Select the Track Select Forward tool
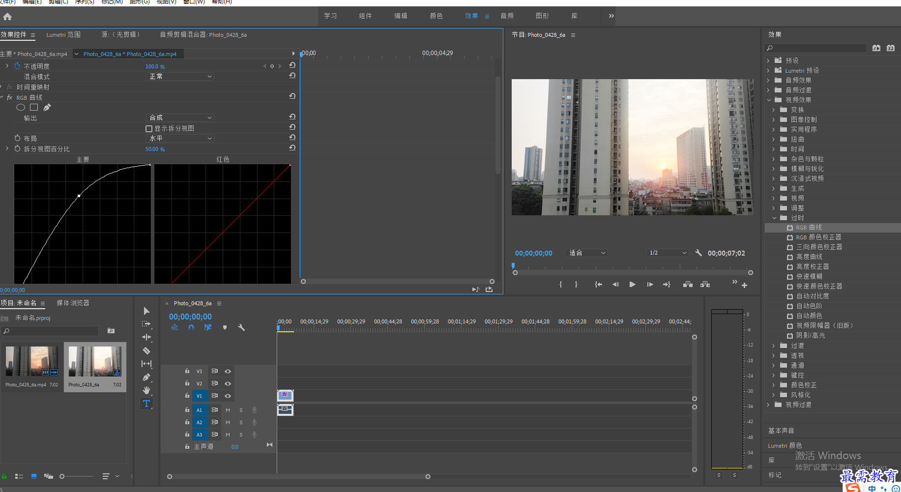 [146, 324]
